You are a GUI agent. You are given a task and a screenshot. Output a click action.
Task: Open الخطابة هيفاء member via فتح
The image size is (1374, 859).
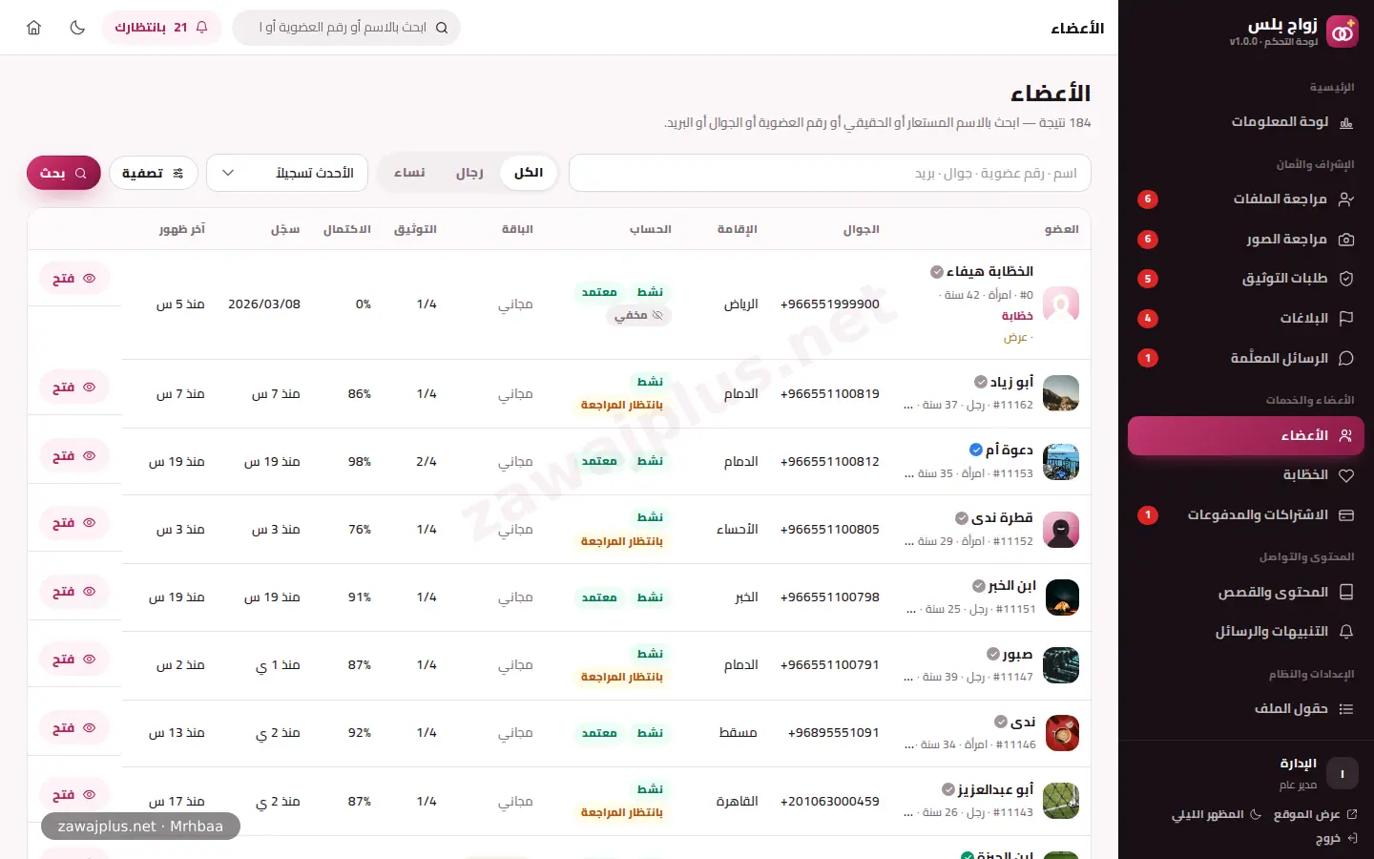(74, 279)
